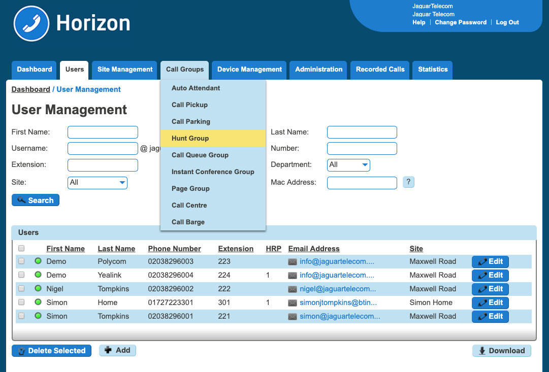Screen dimensions: 549x372
Task: Open the Site dropdown filter
Action: (98, 183)
